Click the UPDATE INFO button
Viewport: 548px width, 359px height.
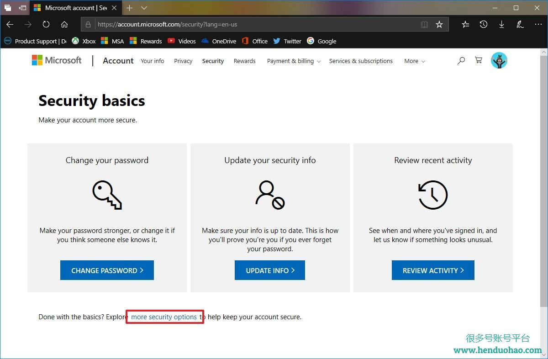270,270
